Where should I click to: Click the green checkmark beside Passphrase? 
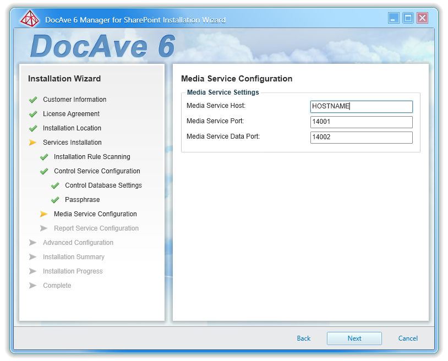coord(55,200)
